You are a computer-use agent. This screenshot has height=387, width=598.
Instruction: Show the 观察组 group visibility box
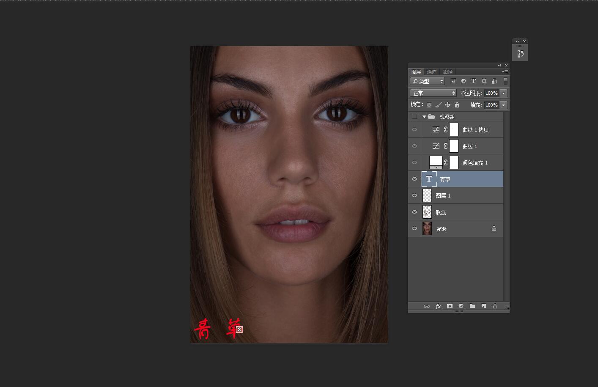[414, 117]
